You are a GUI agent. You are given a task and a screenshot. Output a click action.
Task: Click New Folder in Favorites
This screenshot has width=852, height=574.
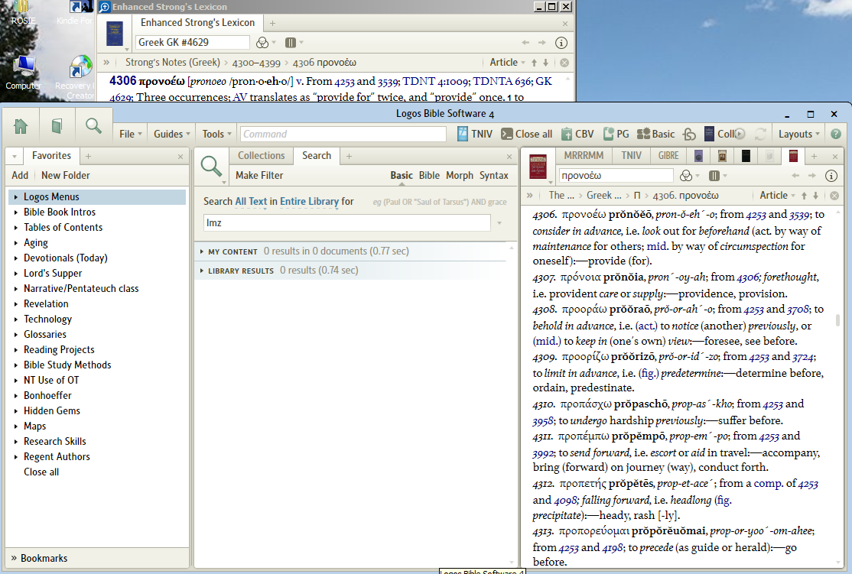(65, 175)
